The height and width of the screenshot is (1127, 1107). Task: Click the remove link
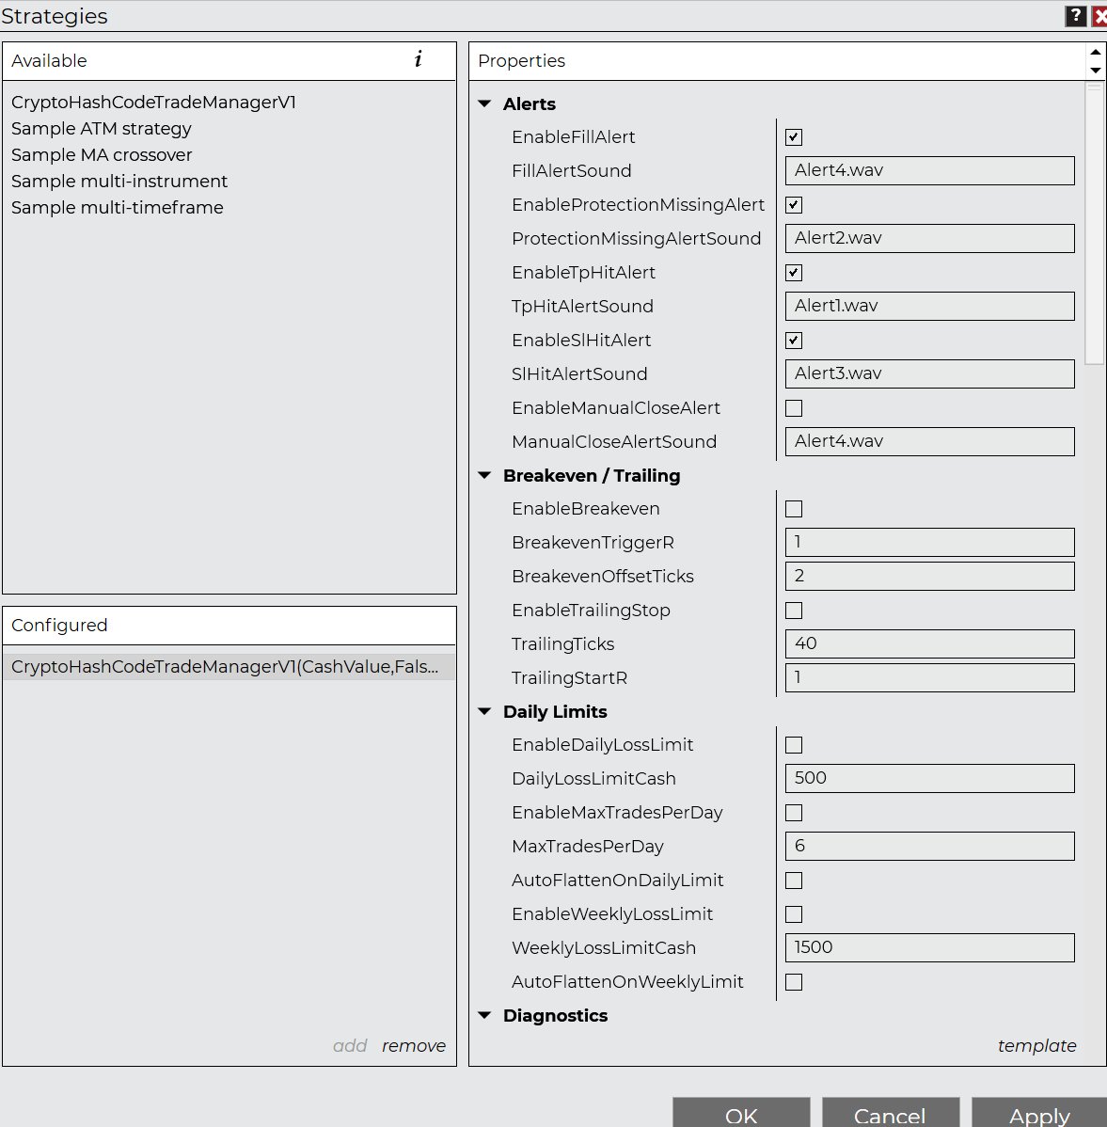tap(414, 1046)
